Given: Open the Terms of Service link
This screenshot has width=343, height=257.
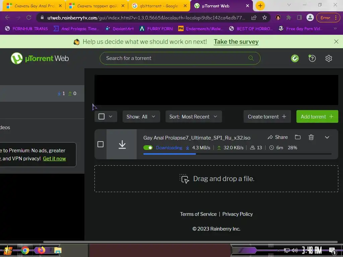Looking at the screenshot, I should coord(198,214).
